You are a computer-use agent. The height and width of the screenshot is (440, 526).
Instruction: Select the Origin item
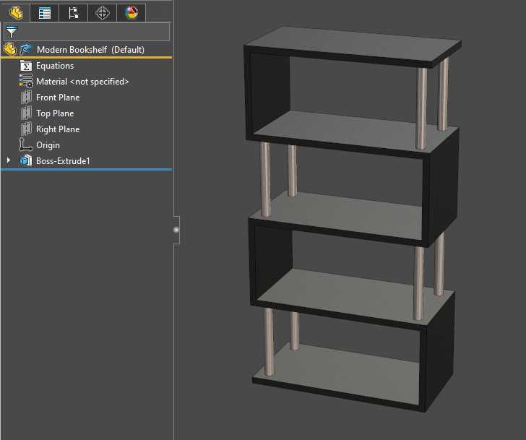[x=48, y=145]
